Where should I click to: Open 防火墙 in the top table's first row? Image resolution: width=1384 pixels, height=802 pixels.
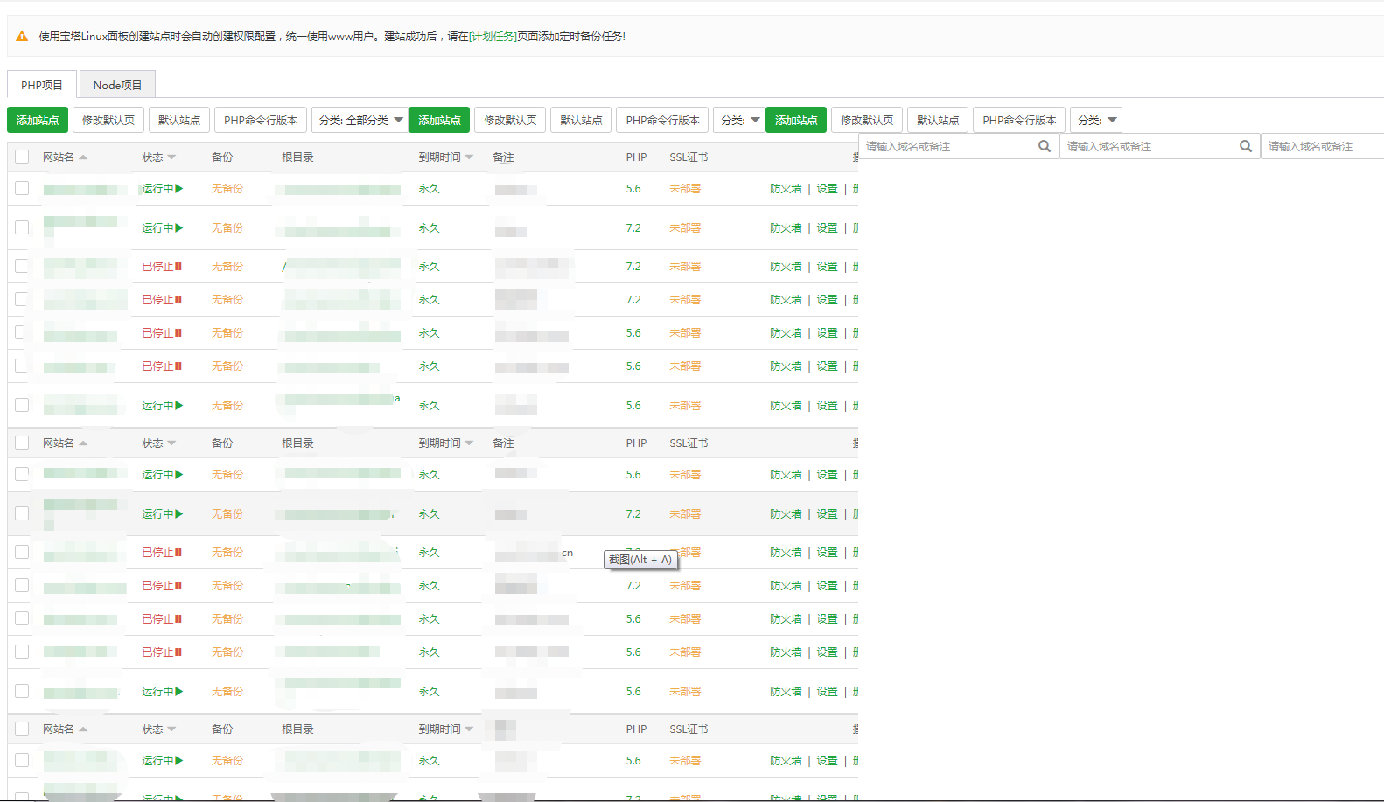point(786,188)
